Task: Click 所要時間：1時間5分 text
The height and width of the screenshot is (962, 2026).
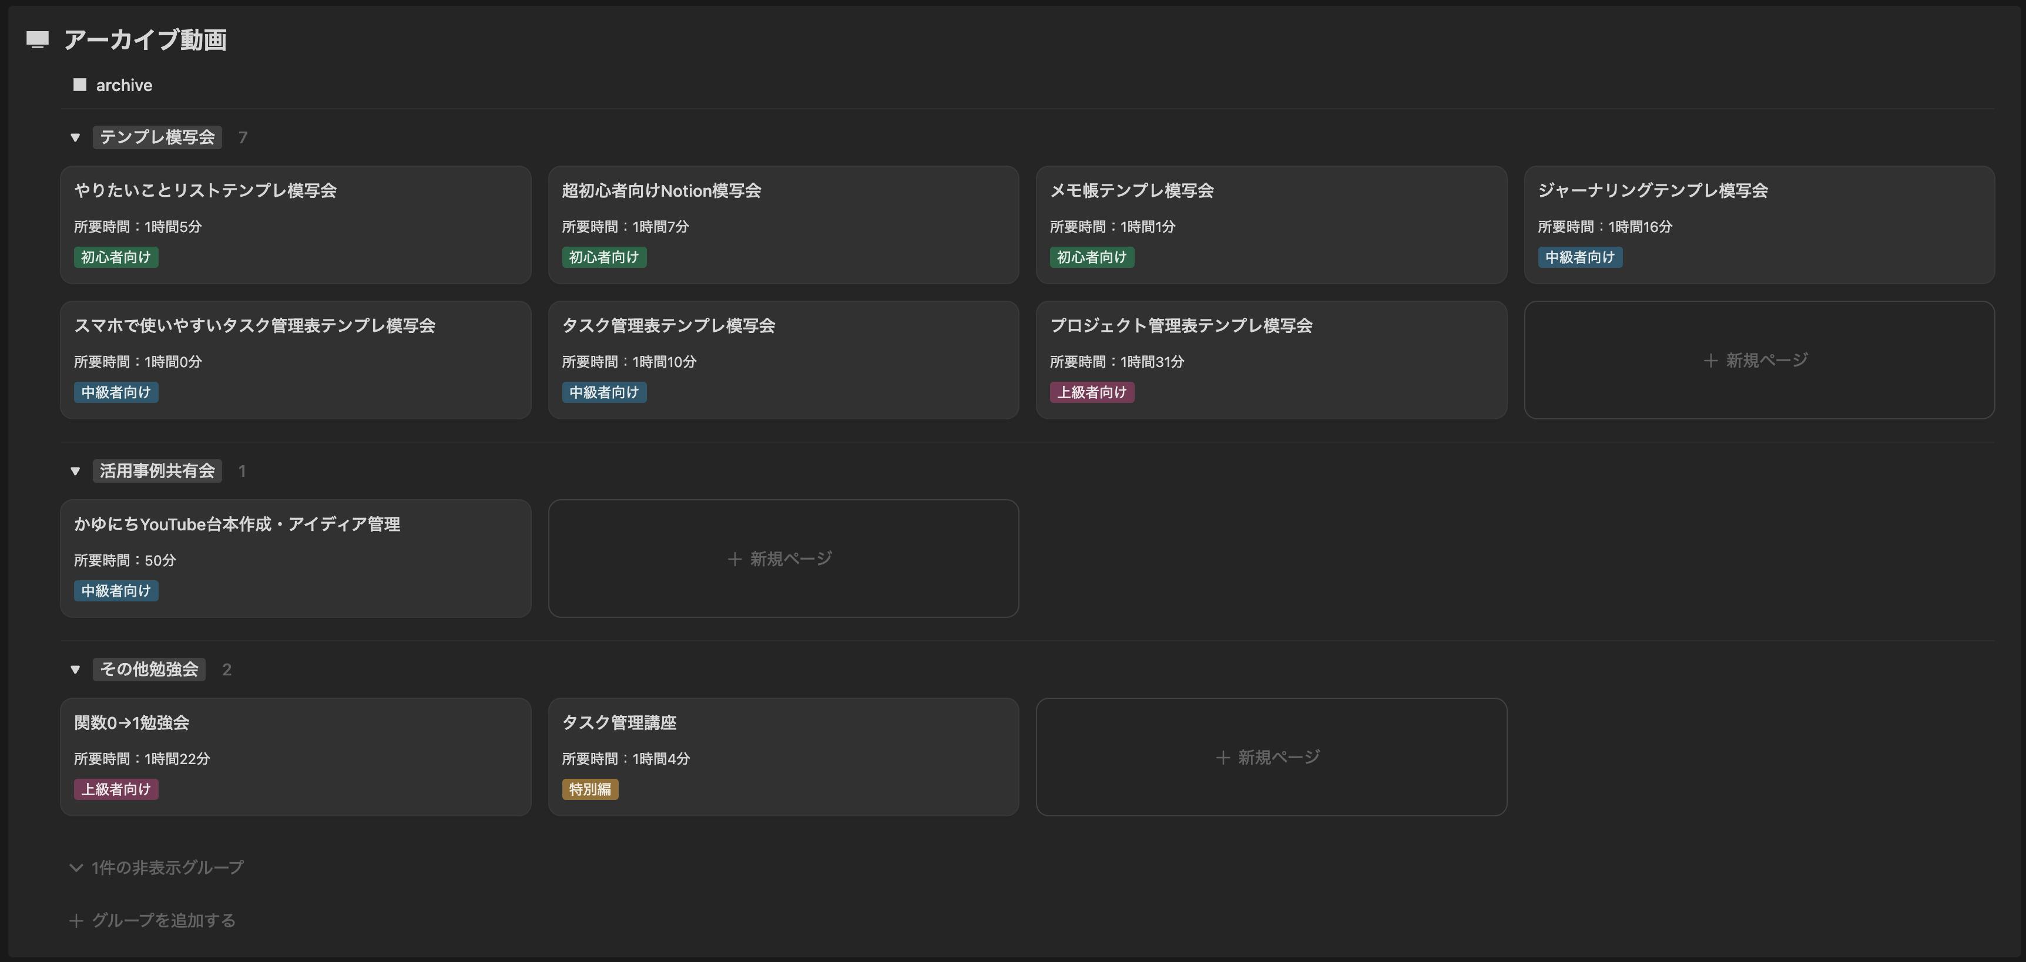Action: pos(137,227)
